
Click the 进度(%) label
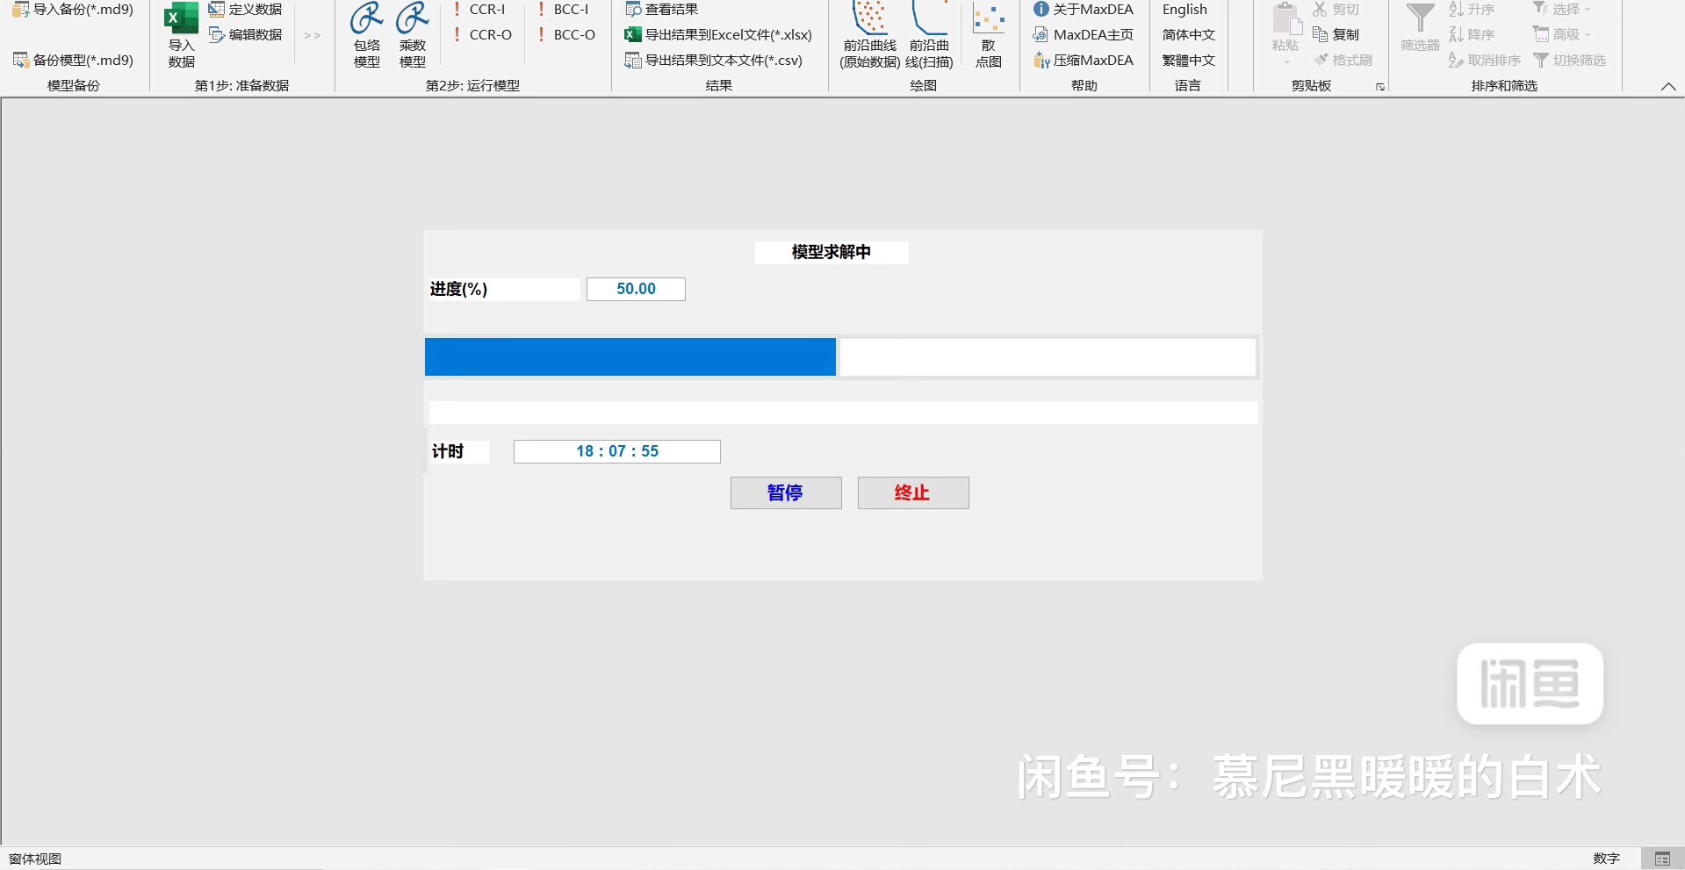(x=459, y=289)
